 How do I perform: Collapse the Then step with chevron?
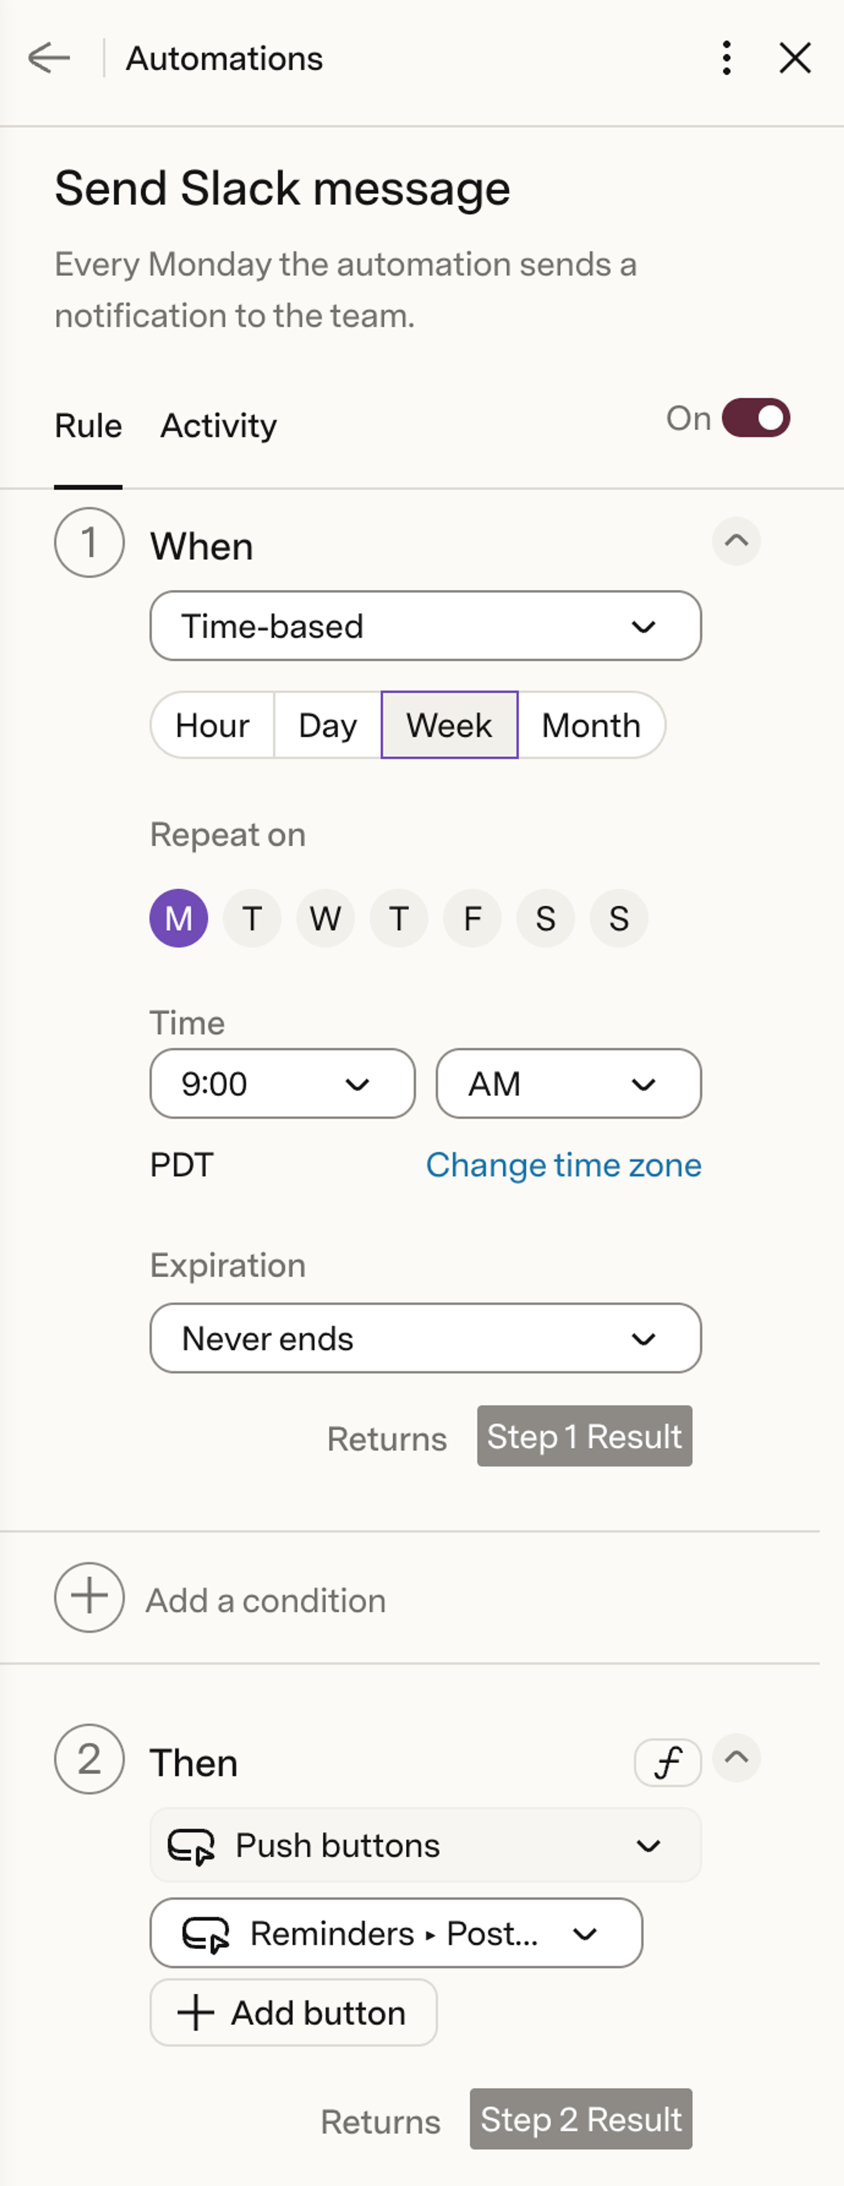[736, 1757]
